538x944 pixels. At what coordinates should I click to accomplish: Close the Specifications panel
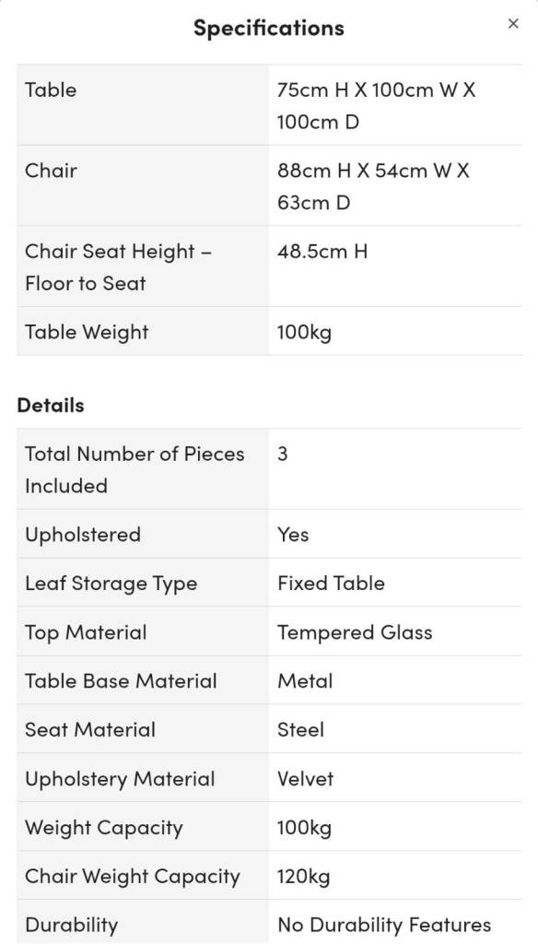point(513,23)
